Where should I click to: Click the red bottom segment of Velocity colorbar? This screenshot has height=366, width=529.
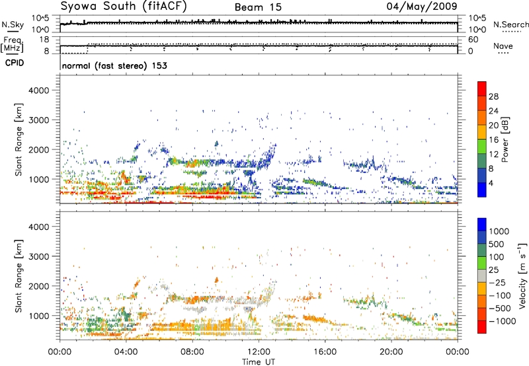482,327
